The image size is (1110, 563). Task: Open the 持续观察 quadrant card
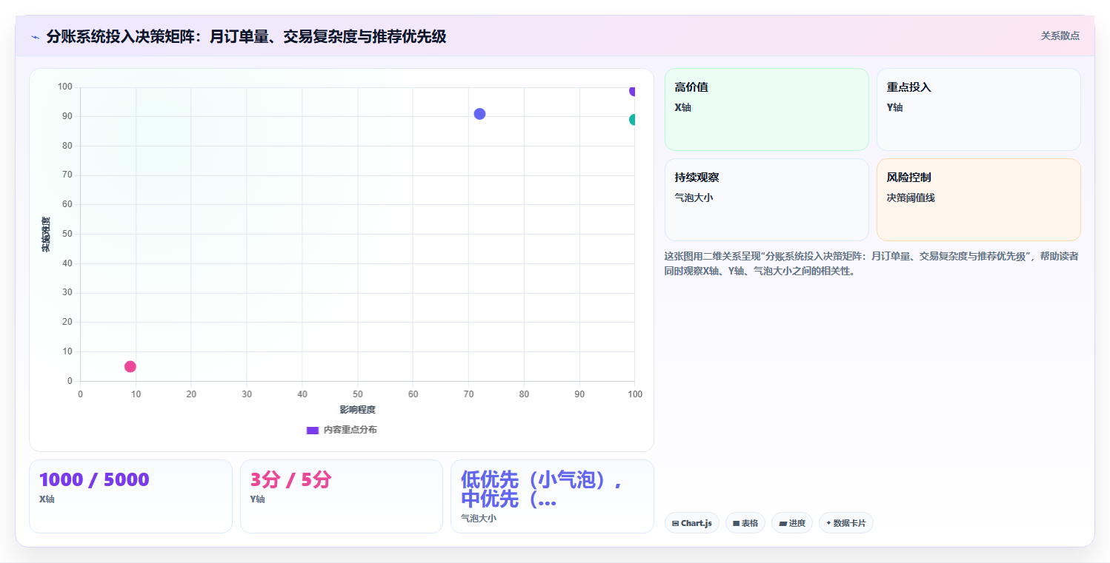pos(767,200)
